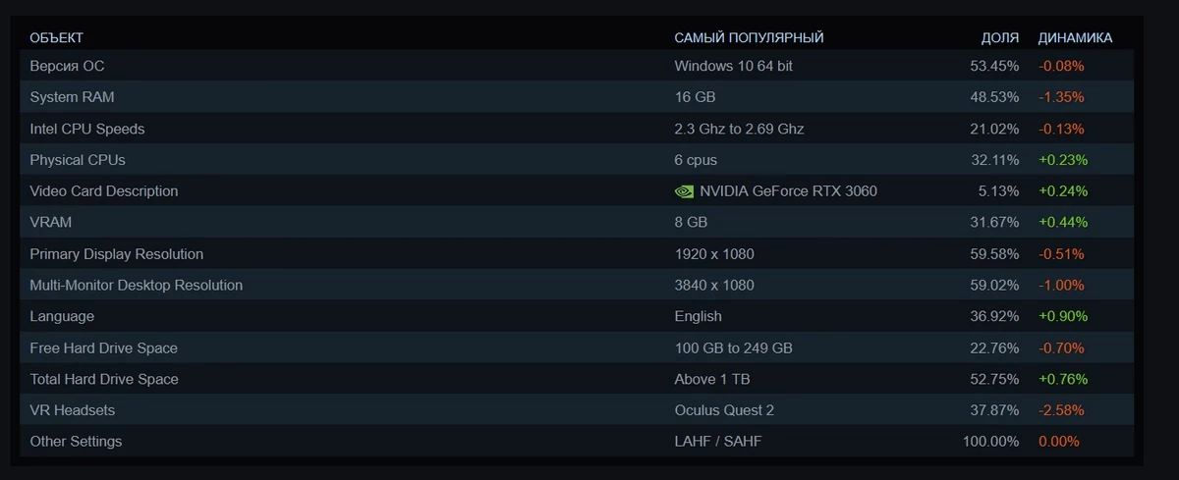This screenshot has width=1179, height=480.
Task: Open the Physical CPUs row
Action: [x=577, y=160]
